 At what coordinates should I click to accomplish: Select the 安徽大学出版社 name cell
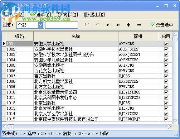pyautogui.click(x=76, y=44)
